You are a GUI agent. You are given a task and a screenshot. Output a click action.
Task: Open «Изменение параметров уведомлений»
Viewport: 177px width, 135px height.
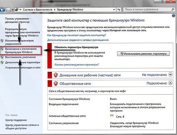19,42
